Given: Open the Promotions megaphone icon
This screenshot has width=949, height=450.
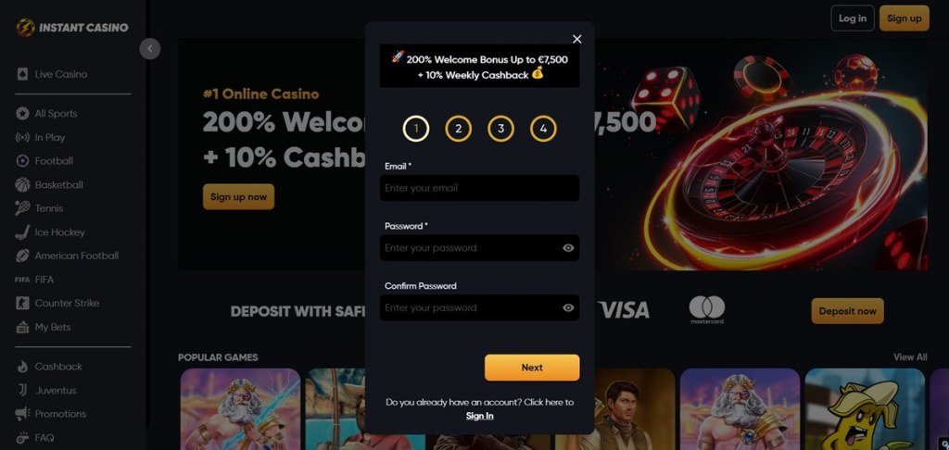Looking at the screenshot, I should [x=22, y=414].
